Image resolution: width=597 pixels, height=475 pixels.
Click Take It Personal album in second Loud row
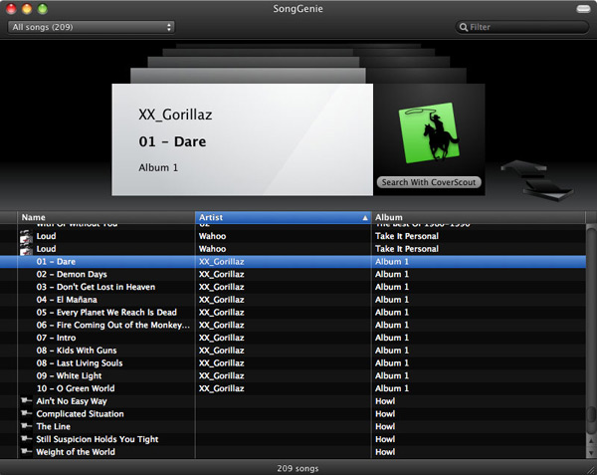407,249
